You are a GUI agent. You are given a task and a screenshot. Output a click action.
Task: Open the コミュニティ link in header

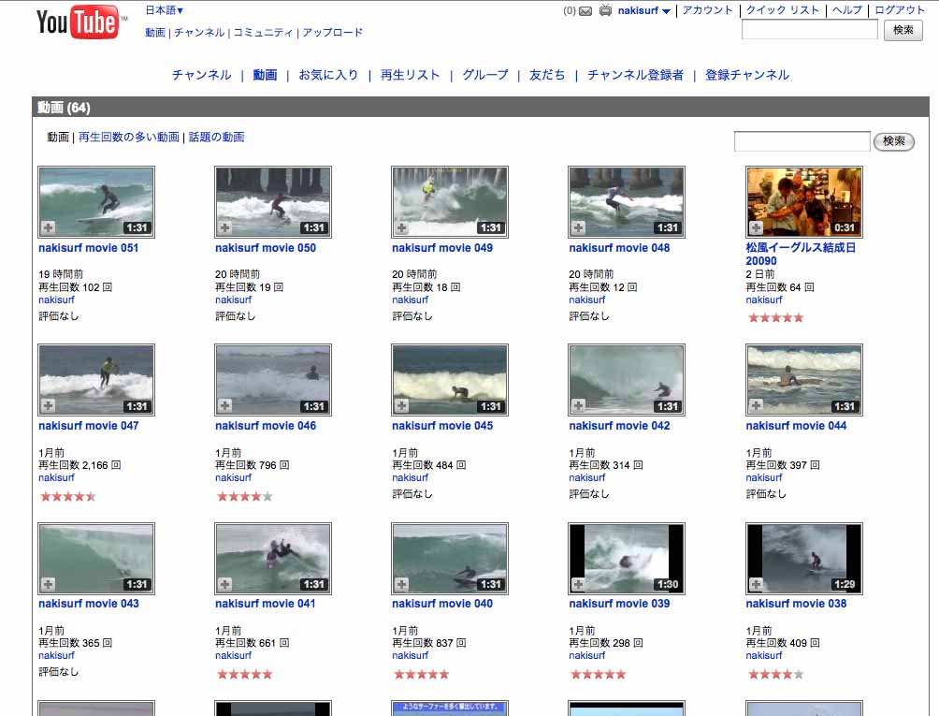tap(263, 33)
